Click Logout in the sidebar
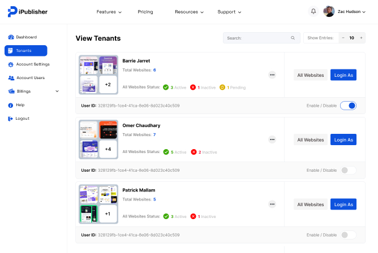The width and height of the screenshot is (378, 253). point(19,119)
